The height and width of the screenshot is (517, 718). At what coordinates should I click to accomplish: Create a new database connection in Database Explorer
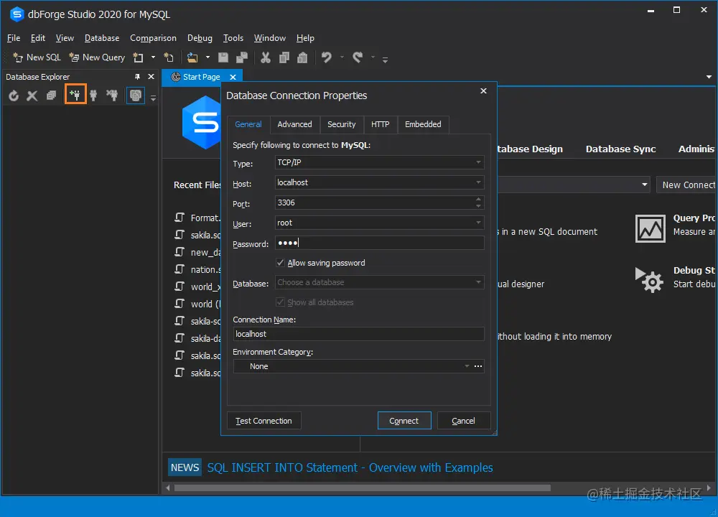click(x=75, y=94)
